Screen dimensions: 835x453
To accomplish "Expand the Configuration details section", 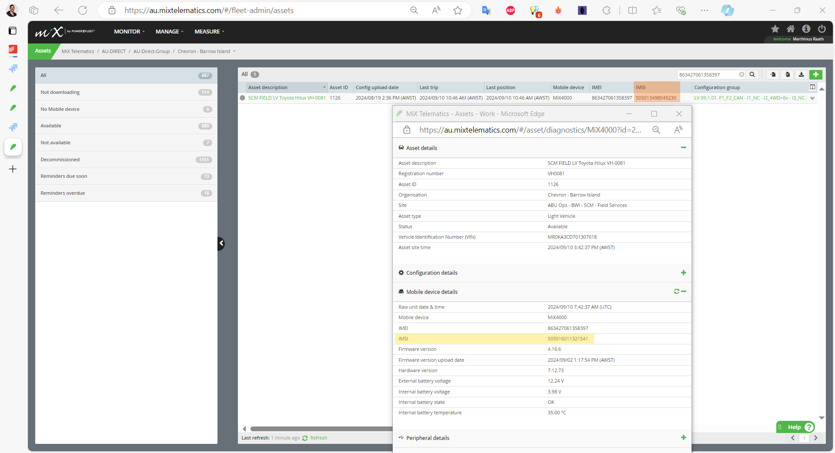I will pos(683,273).
